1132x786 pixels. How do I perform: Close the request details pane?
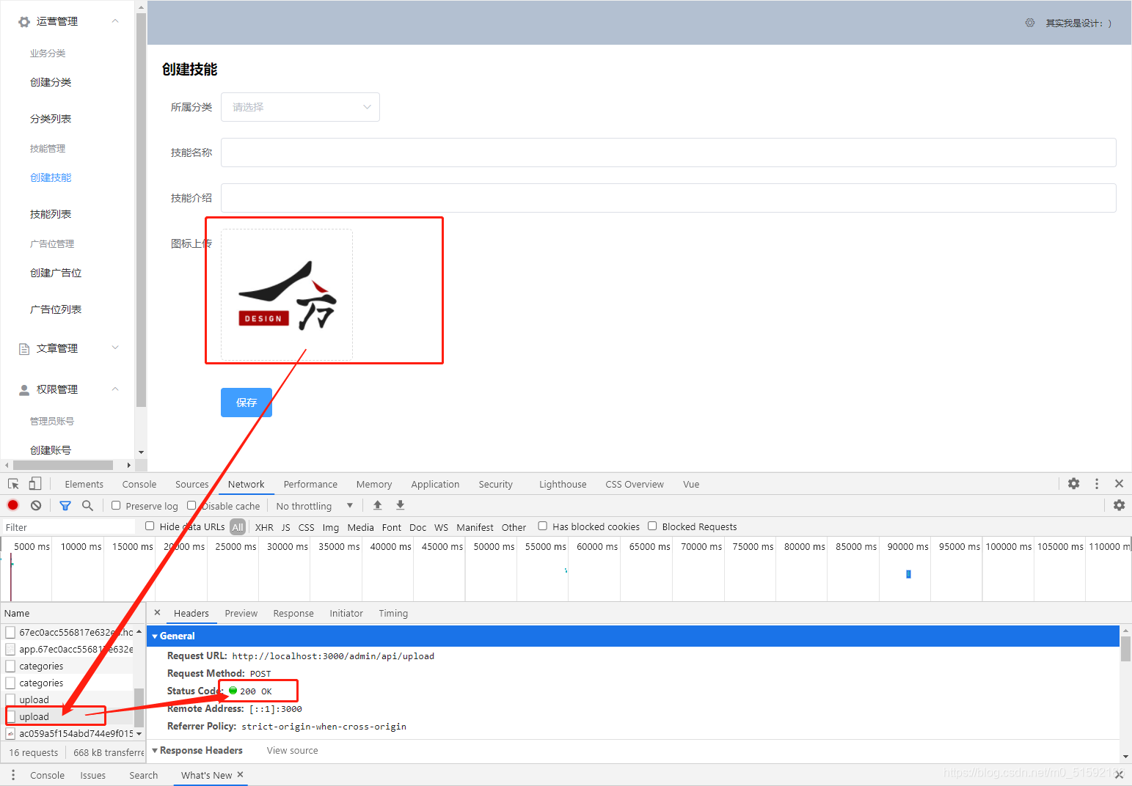coord(157,613)
